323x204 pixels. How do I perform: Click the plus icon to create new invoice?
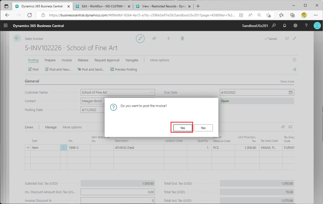coord(168,38)
